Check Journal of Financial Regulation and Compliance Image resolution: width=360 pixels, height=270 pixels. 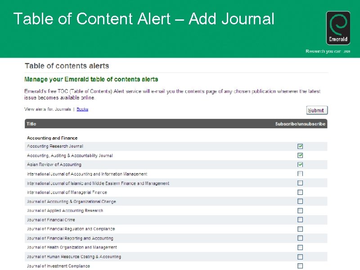[x=300, y=229]
